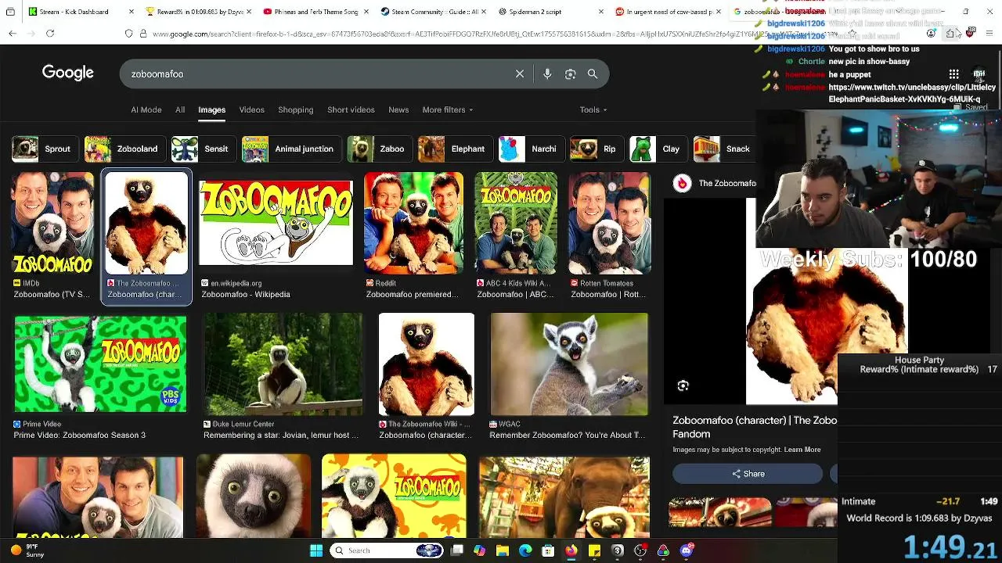Open the Short videos tab

(351, 109)
